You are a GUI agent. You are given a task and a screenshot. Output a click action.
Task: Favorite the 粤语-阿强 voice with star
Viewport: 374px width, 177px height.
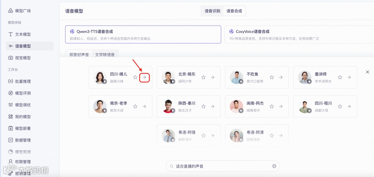[204, 135]
